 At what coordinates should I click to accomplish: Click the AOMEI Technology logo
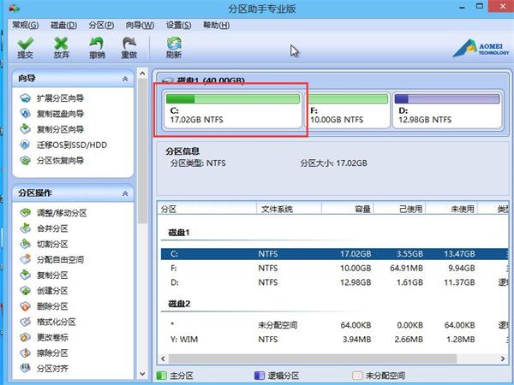[481, 49]
